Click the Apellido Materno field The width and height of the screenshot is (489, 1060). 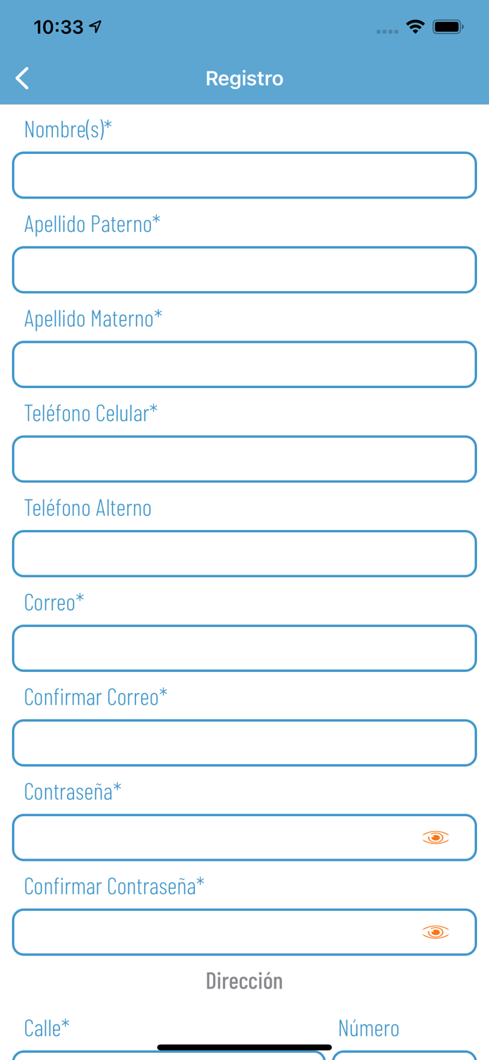click(x=244, y=365)
